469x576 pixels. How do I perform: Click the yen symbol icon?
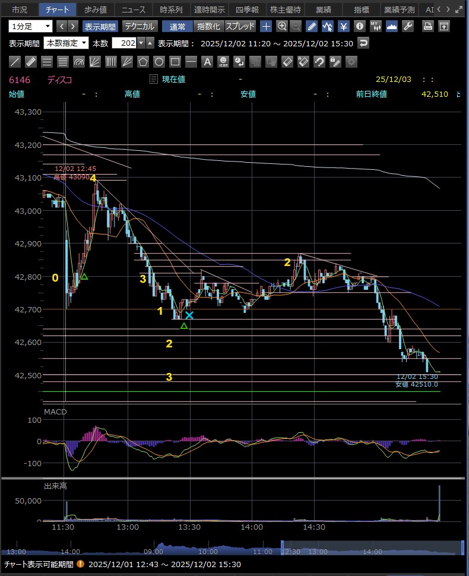pyautogui.click(x=343, y=26)
